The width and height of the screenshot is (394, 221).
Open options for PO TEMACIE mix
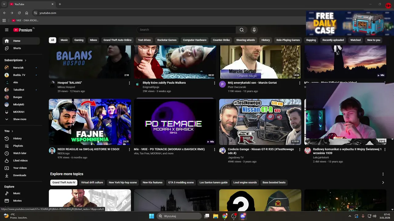point(215,149)
